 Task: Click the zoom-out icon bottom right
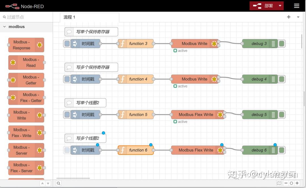286,183
